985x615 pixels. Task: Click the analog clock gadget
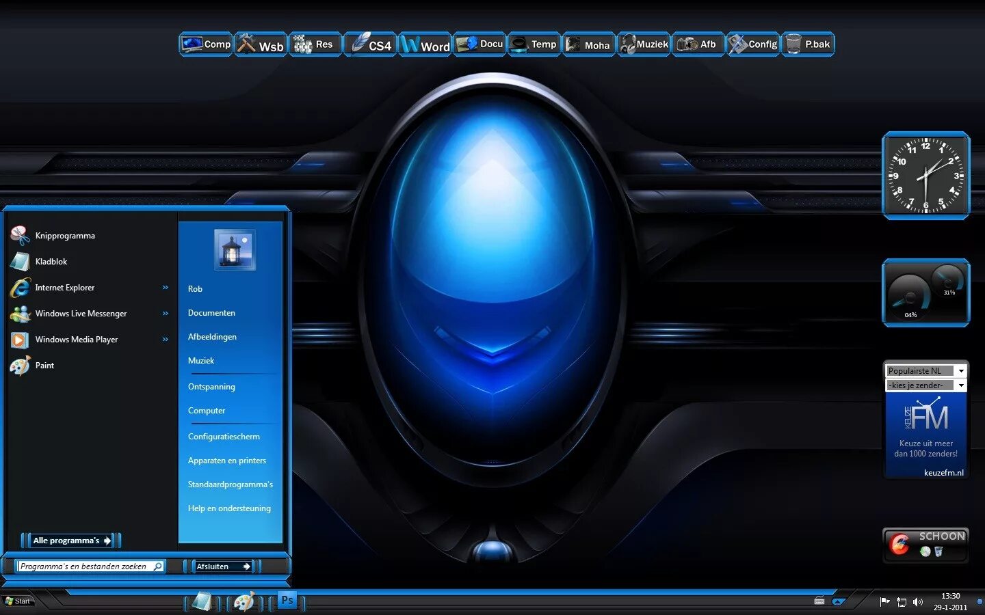926,176
